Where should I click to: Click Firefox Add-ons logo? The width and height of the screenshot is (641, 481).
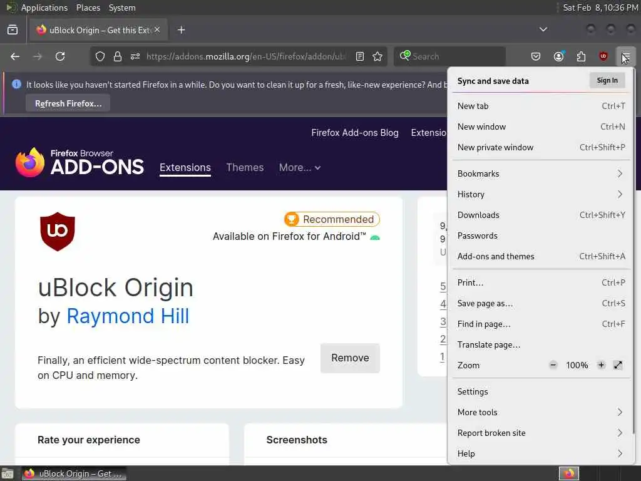(x=79, y=163)
